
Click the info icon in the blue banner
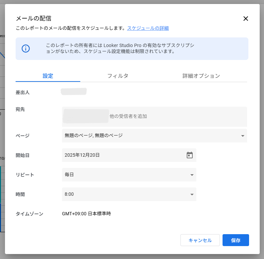(x=26, y=49)
